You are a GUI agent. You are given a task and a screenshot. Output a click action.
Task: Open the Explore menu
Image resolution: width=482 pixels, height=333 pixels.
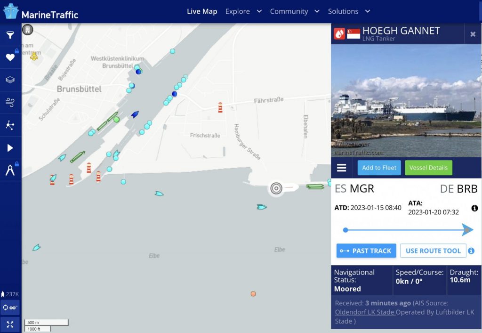pyautogui.click(x=238, y=11)
